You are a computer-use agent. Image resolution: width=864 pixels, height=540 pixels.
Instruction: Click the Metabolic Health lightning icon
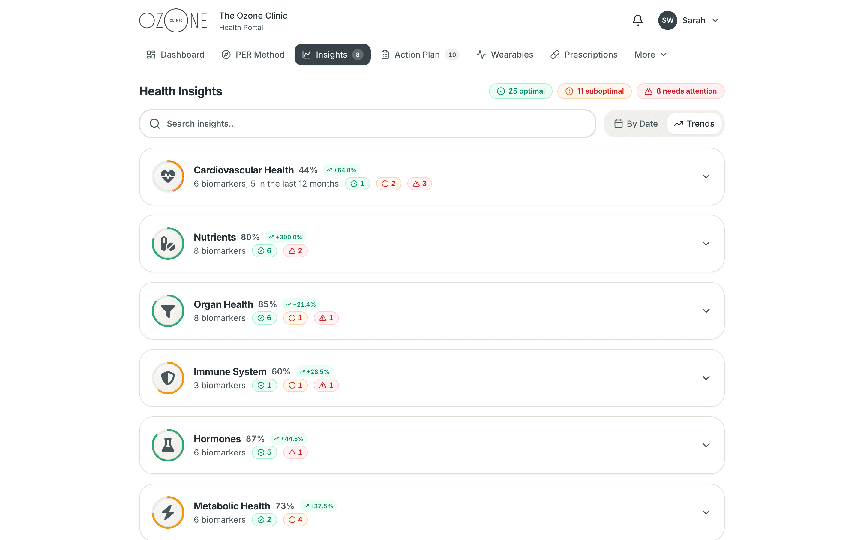(168, 512)
